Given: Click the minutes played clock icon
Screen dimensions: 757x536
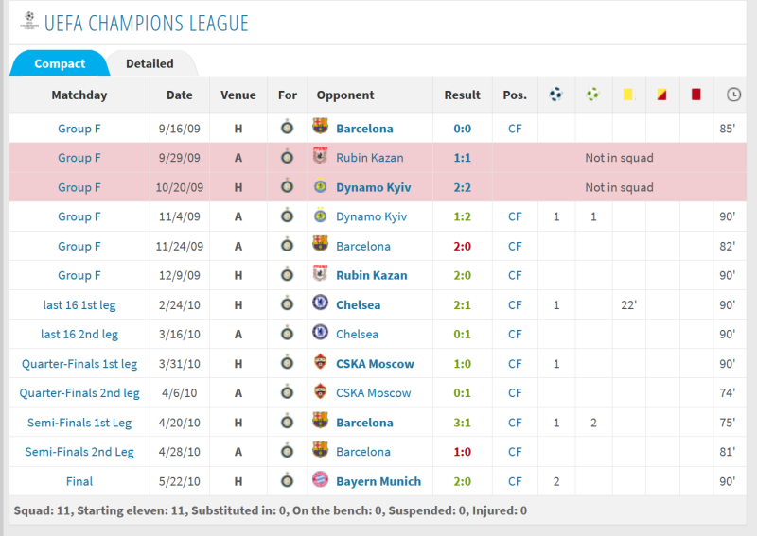Looking at the screenshot, I should (733, 95).
